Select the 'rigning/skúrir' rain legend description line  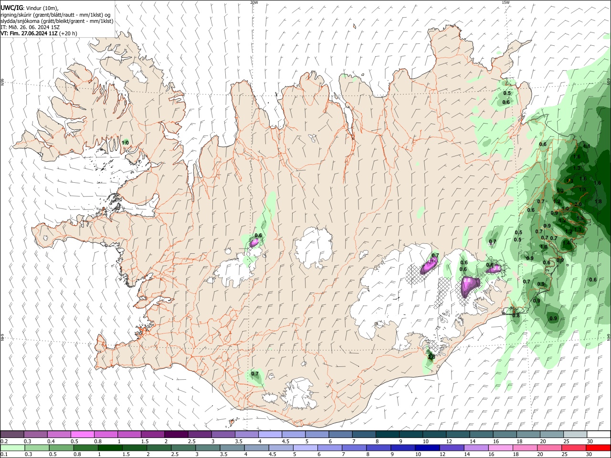[x=55, y=15]
